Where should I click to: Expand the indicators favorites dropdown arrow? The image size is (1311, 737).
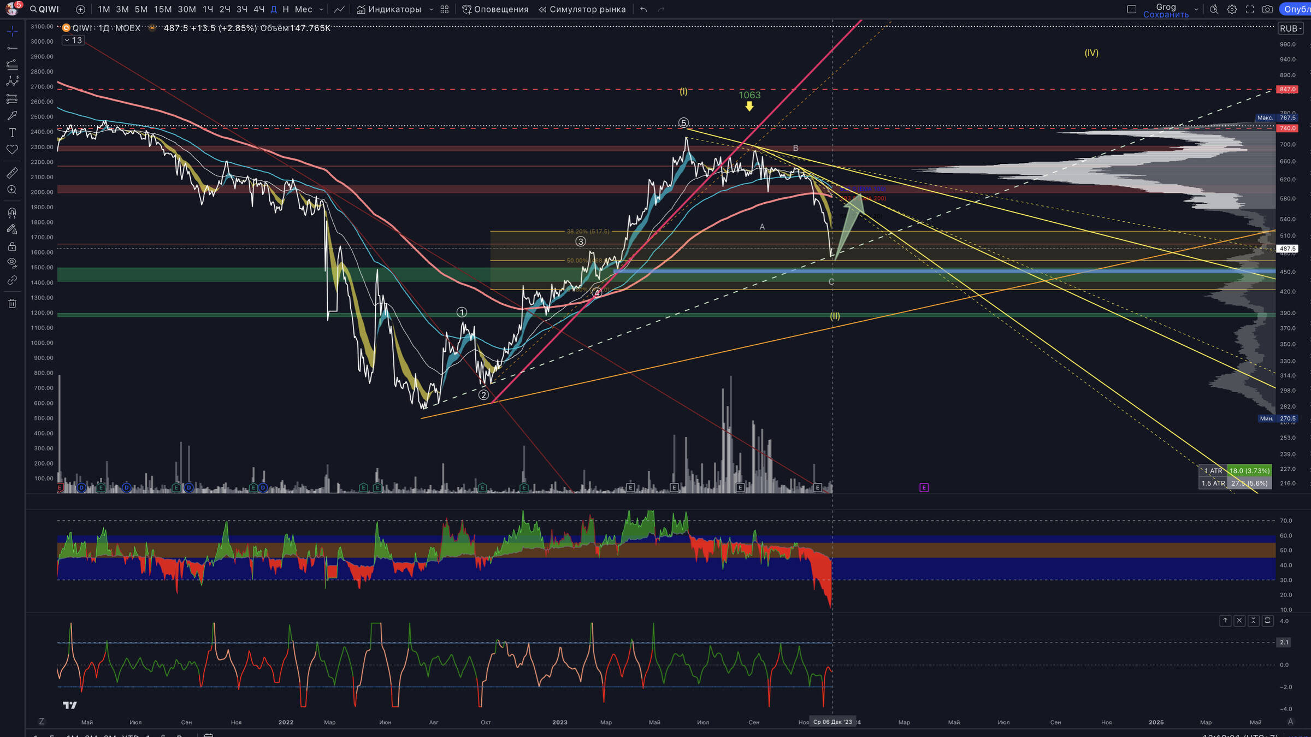pyautogui.click(x=431, y=9)
